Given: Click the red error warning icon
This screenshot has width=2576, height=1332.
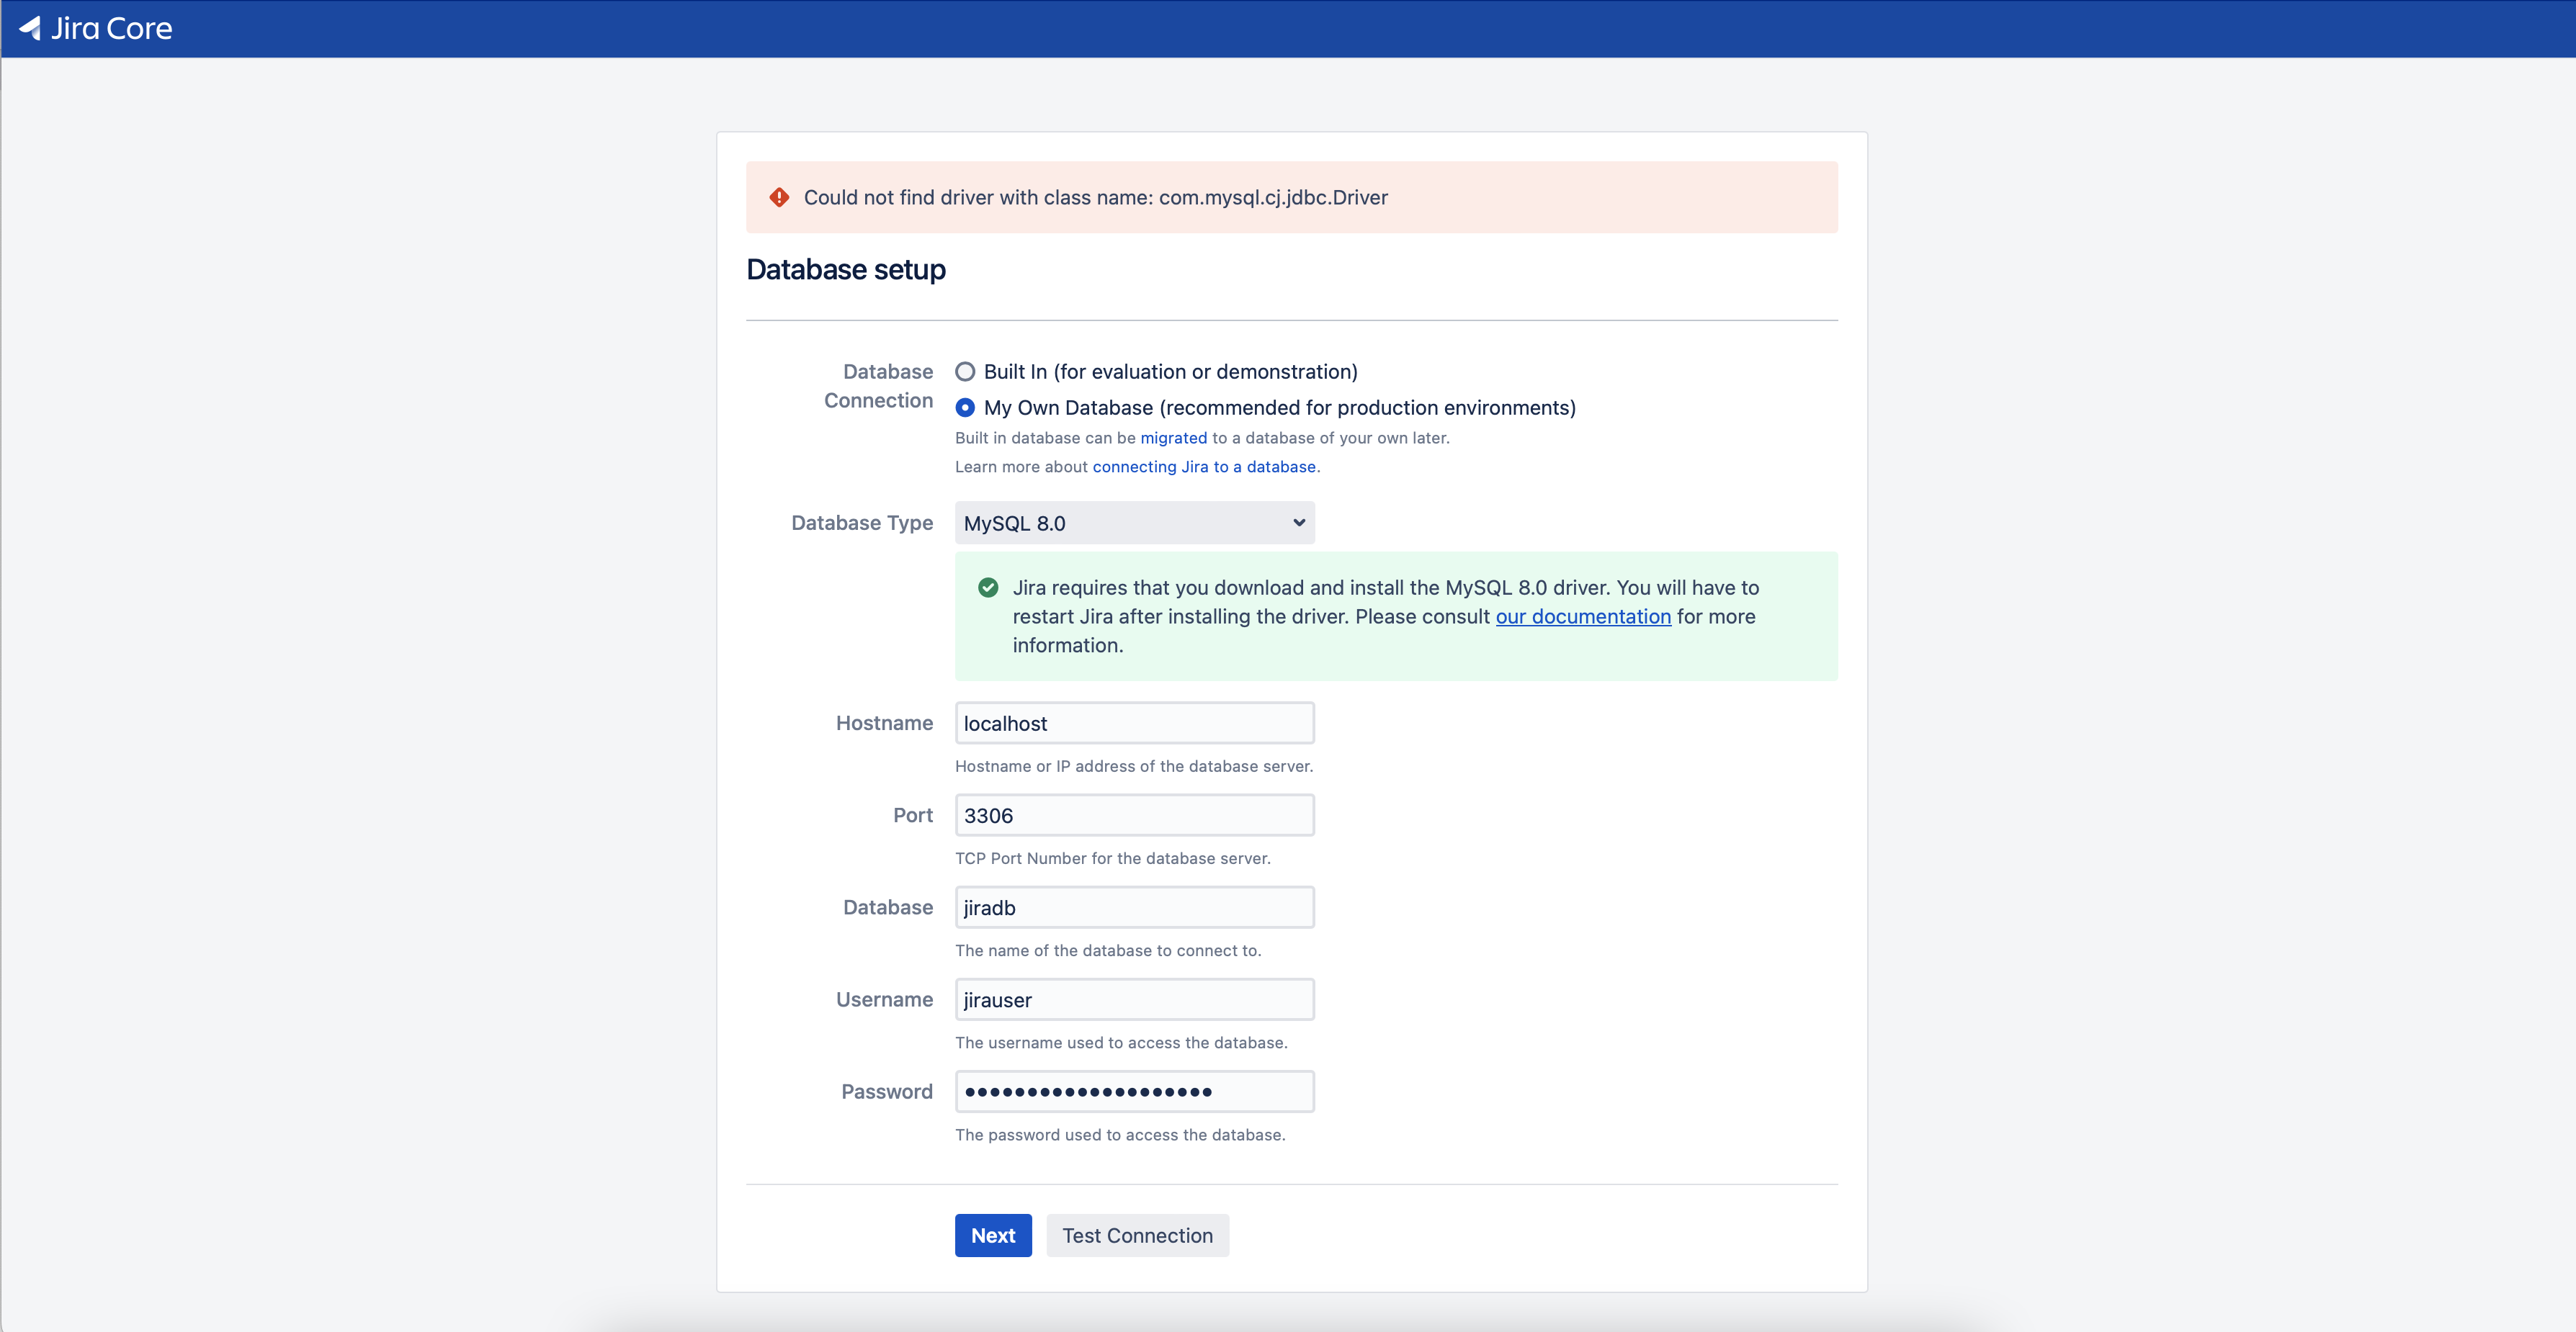Looking at the screenshot, I should 779,198.
